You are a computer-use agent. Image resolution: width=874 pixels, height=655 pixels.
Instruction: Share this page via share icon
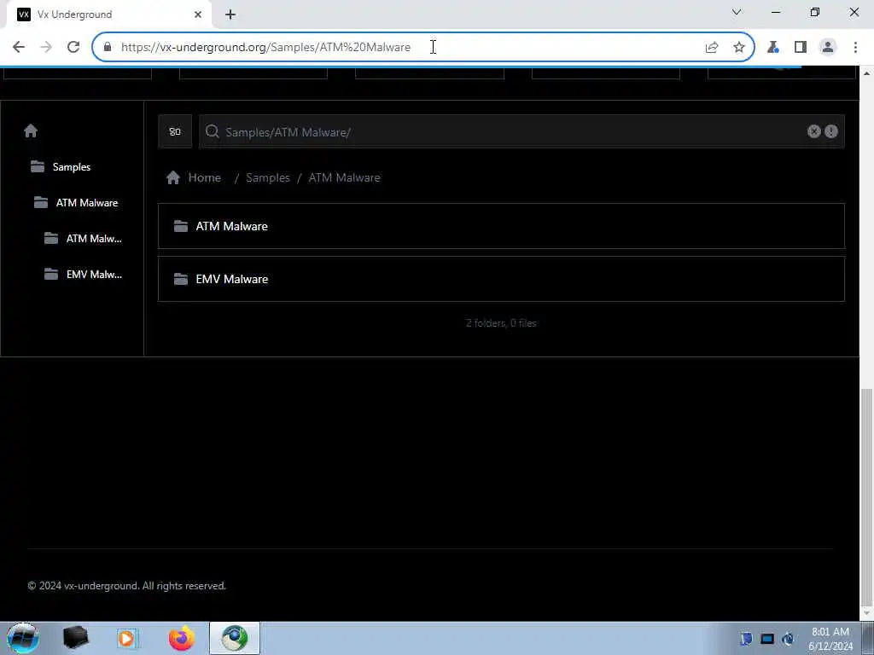click(x=712, y=48)
